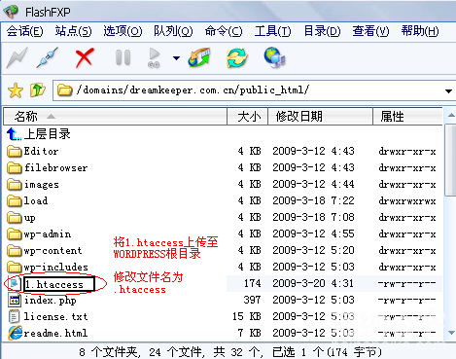Click the file list scroll up arrow

pos(451,115)
